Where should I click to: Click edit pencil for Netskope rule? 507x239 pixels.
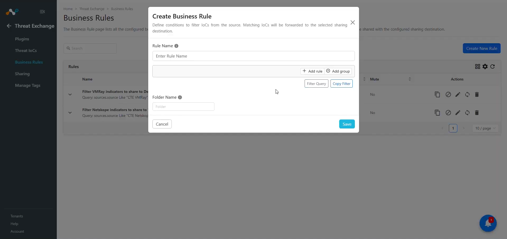point(458,113)
